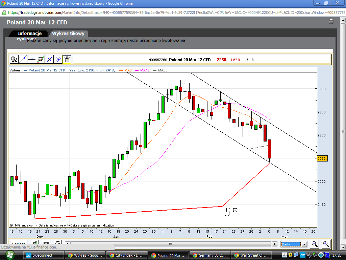
Task: Click the taskbar clock showing 17:28
Action: click(337, 255)
